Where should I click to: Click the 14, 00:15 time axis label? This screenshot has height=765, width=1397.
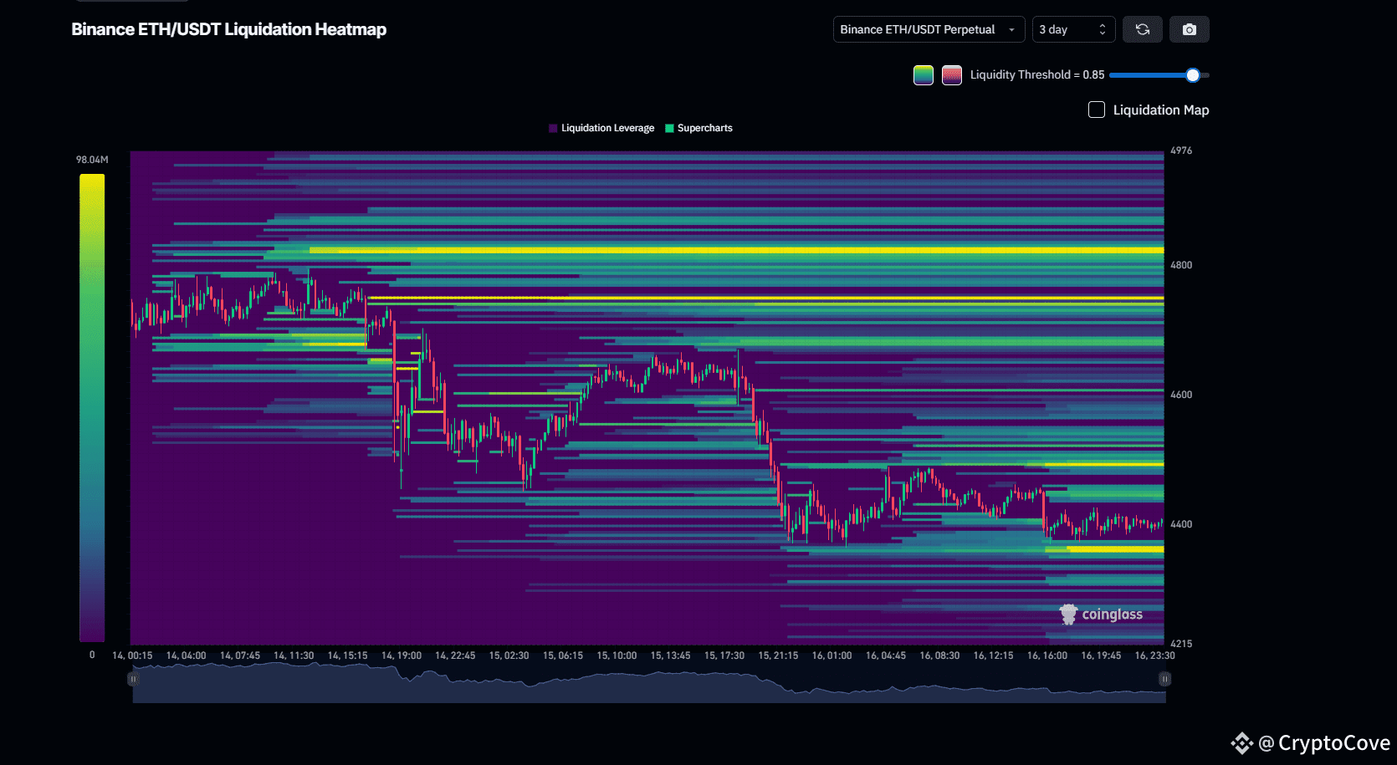(132, 655)
